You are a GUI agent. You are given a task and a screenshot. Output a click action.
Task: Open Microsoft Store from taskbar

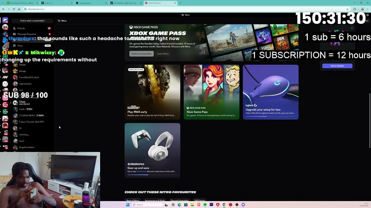[x=186, y=205]
